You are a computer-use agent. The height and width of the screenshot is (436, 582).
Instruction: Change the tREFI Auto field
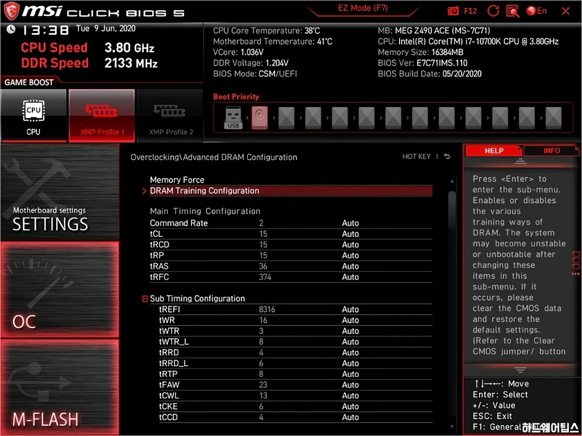(350, 309)
